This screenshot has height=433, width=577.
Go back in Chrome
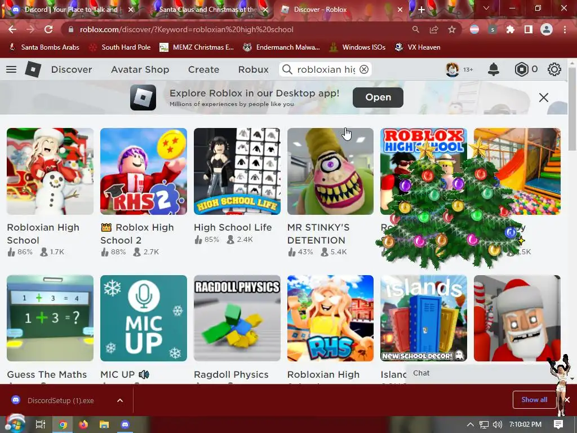pos(12,29)
